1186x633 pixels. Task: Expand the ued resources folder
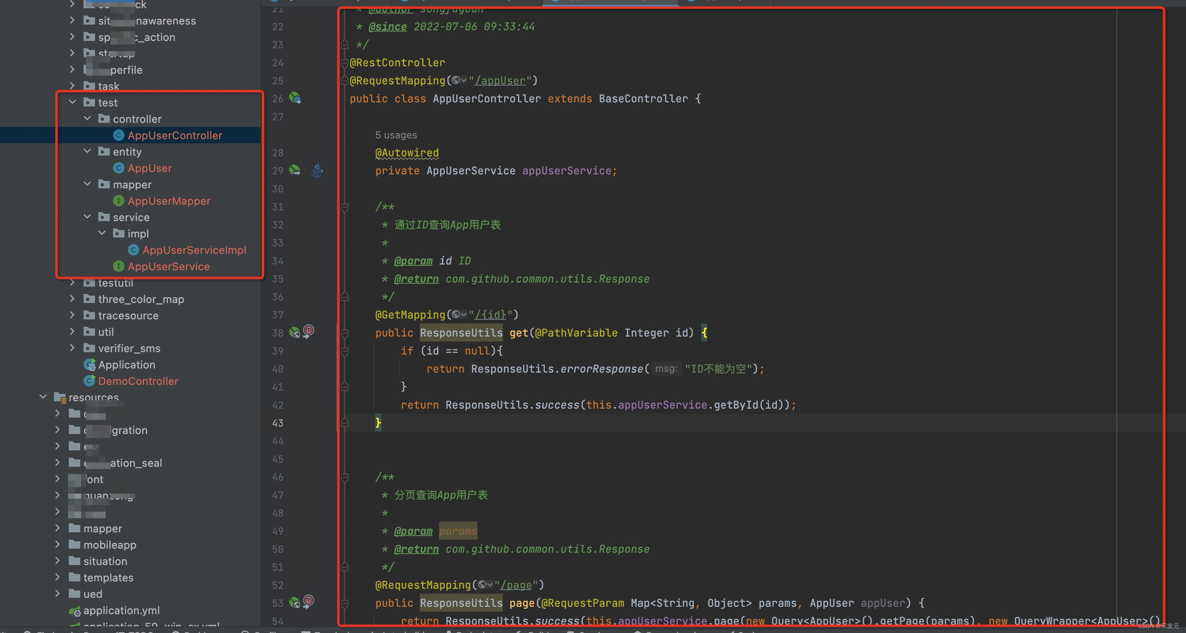[x=58, y=593]
